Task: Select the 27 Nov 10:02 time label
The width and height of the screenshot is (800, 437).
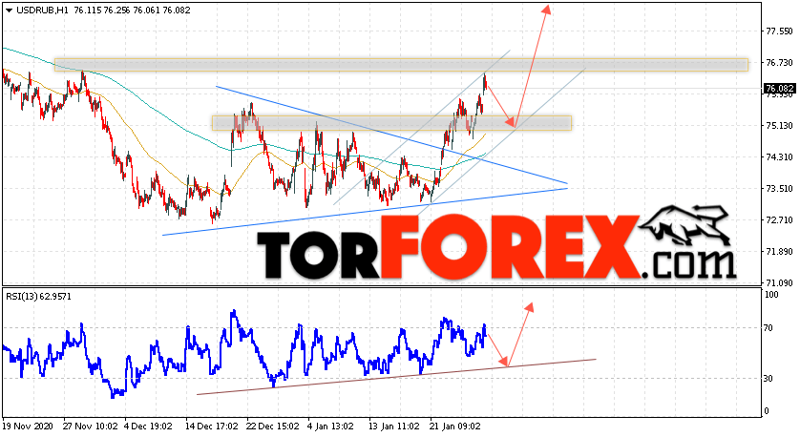Action: 91,426
